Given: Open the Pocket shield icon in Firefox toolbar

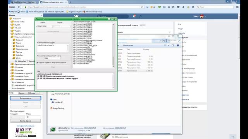Looking at the screenshot, I should tap(178, 7).
